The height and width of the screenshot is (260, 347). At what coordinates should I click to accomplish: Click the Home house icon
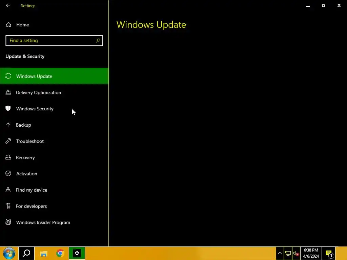point(8,24)
